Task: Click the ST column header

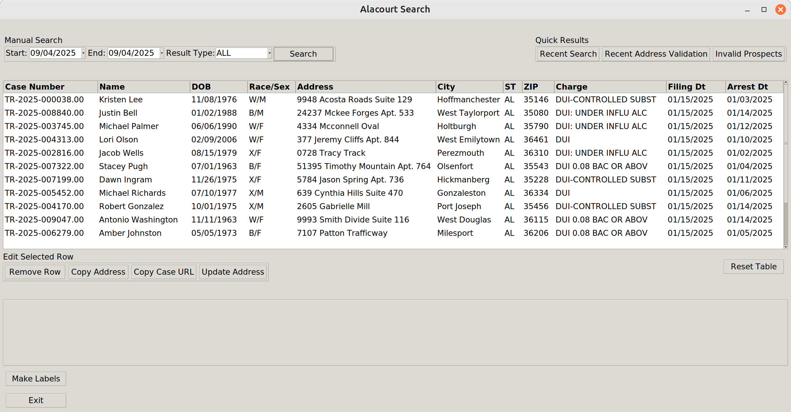Action: point(513,87)
